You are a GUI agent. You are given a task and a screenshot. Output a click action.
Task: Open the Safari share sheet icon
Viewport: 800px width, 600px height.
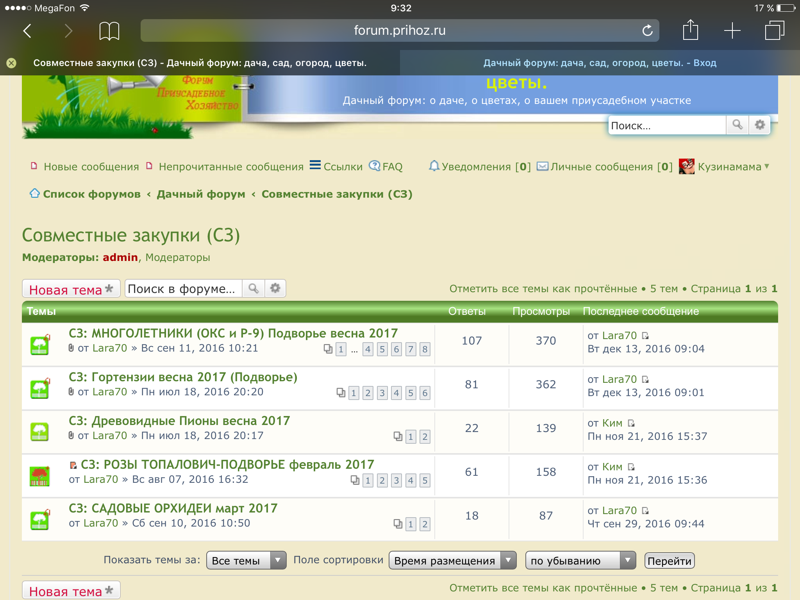tap(690, 30)
